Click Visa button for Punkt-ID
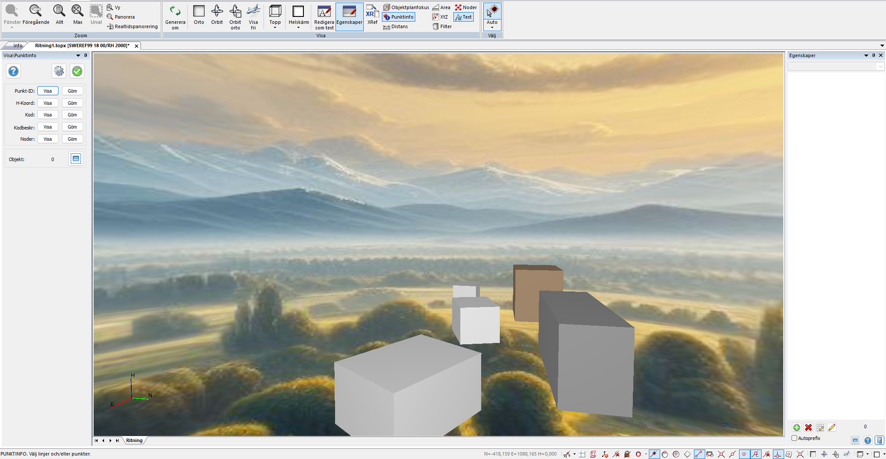 [48, 91]
